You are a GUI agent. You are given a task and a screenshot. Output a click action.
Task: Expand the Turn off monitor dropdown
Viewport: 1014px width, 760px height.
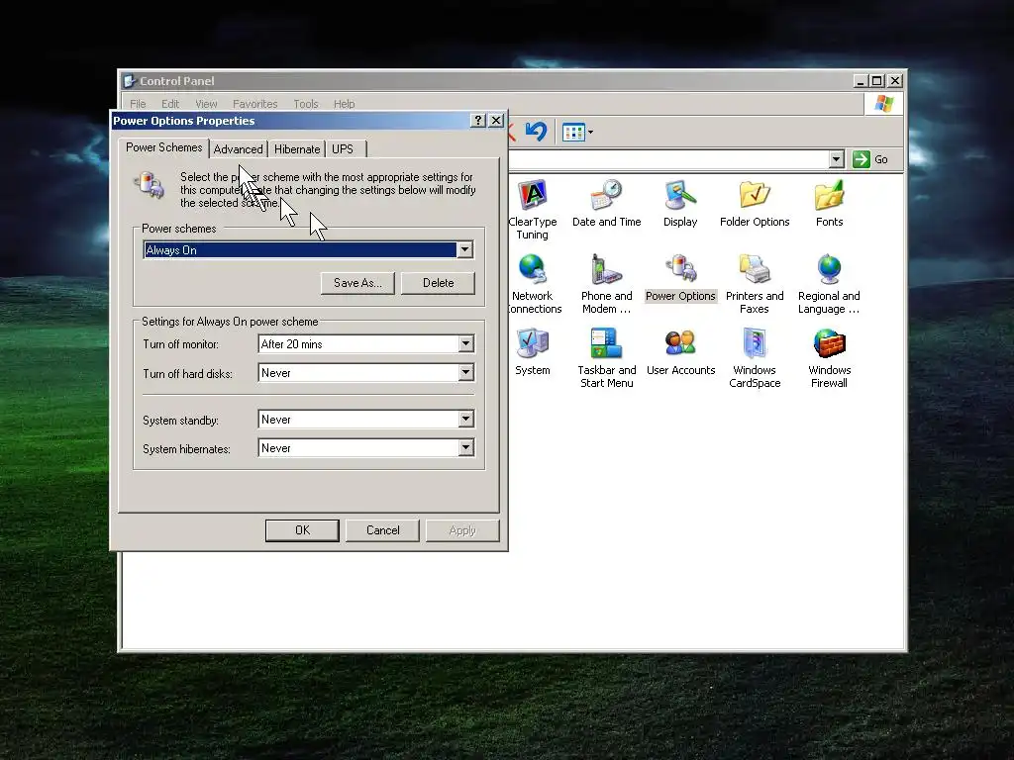465,344
